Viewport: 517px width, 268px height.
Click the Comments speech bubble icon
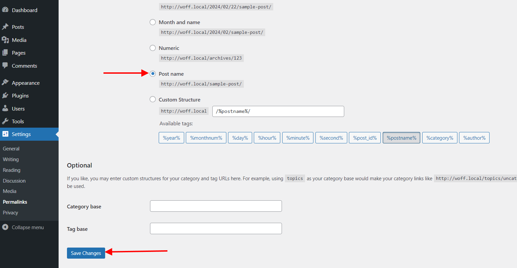click(5, 66)
